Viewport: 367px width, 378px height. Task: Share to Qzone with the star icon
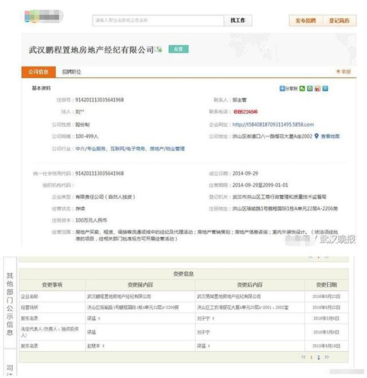tap(310, 89)
